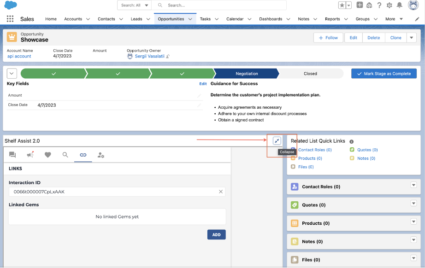Toggle the sales path details chevron
This screenshot has height=268, width=425.
pos(12,73)
